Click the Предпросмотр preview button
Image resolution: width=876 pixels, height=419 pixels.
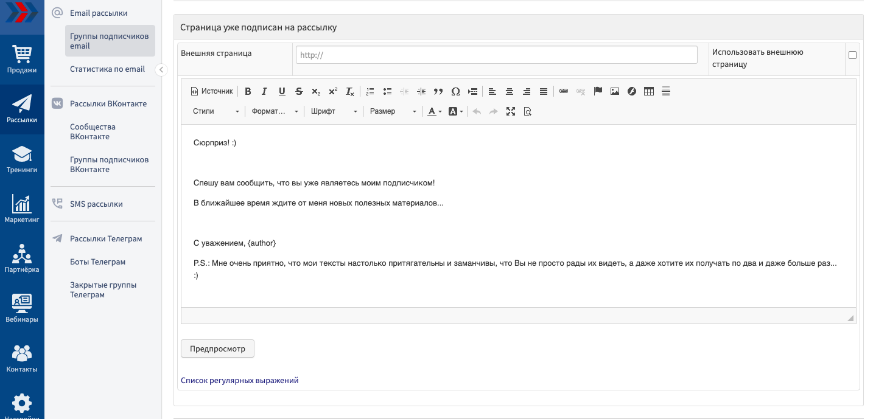pyautogui.click(x=217, y=349)
